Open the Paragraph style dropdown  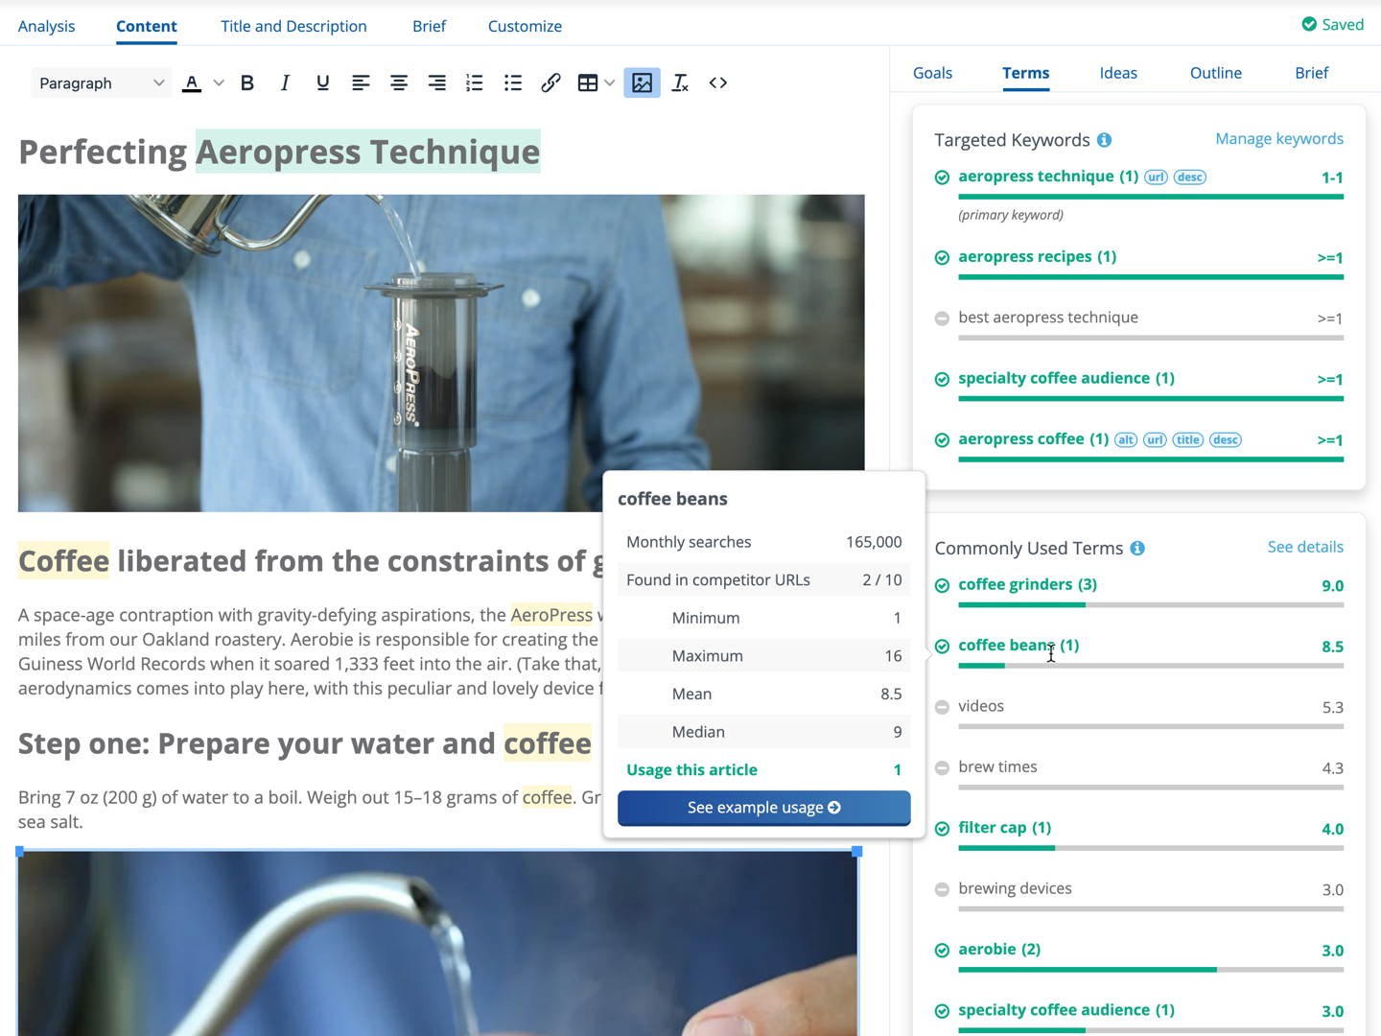101,82
